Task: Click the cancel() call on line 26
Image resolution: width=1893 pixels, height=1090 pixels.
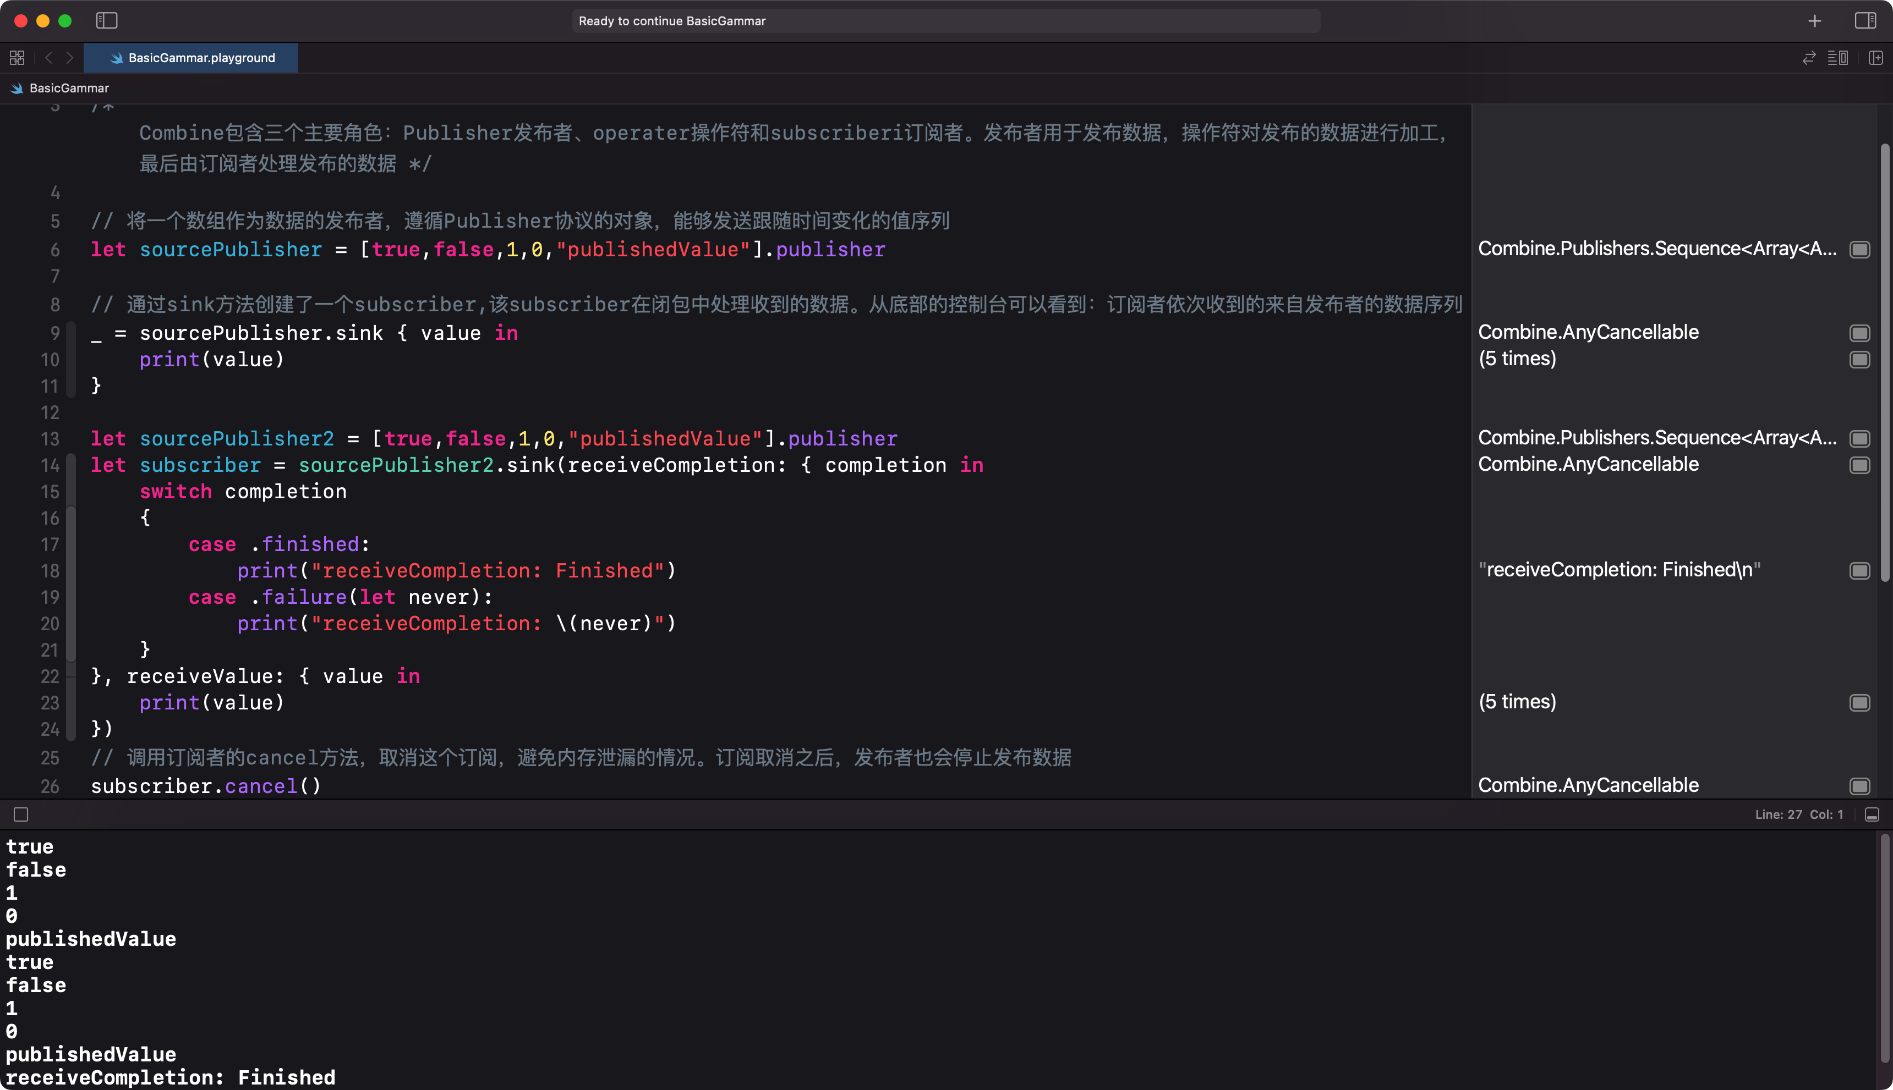Action: [273, 786]
